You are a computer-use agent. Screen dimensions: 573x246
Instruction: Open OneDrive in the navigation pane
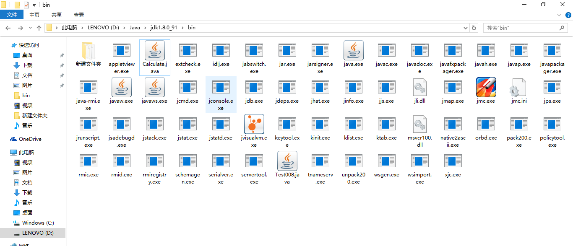[30, 139]
